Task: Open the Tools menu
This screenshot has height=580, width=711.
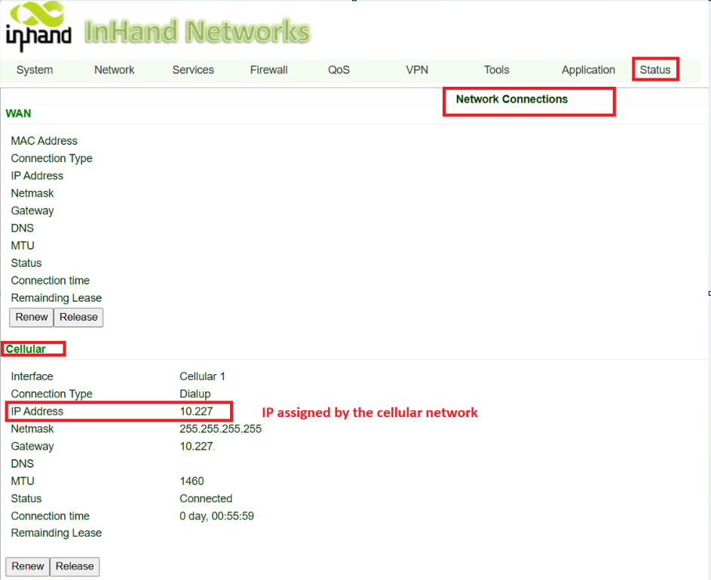Action: (497, 70)
